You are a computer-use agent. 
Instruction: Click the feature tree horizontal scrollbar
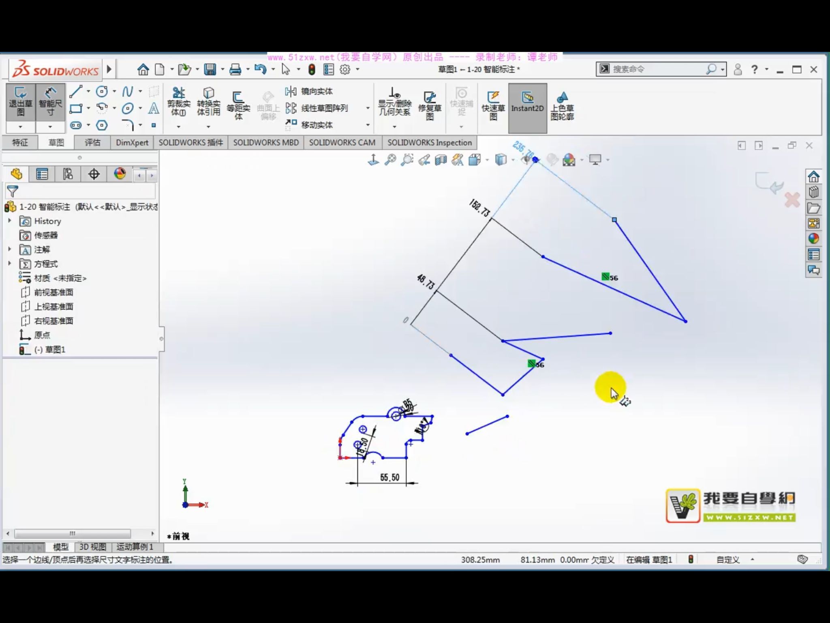coord(73,533)
